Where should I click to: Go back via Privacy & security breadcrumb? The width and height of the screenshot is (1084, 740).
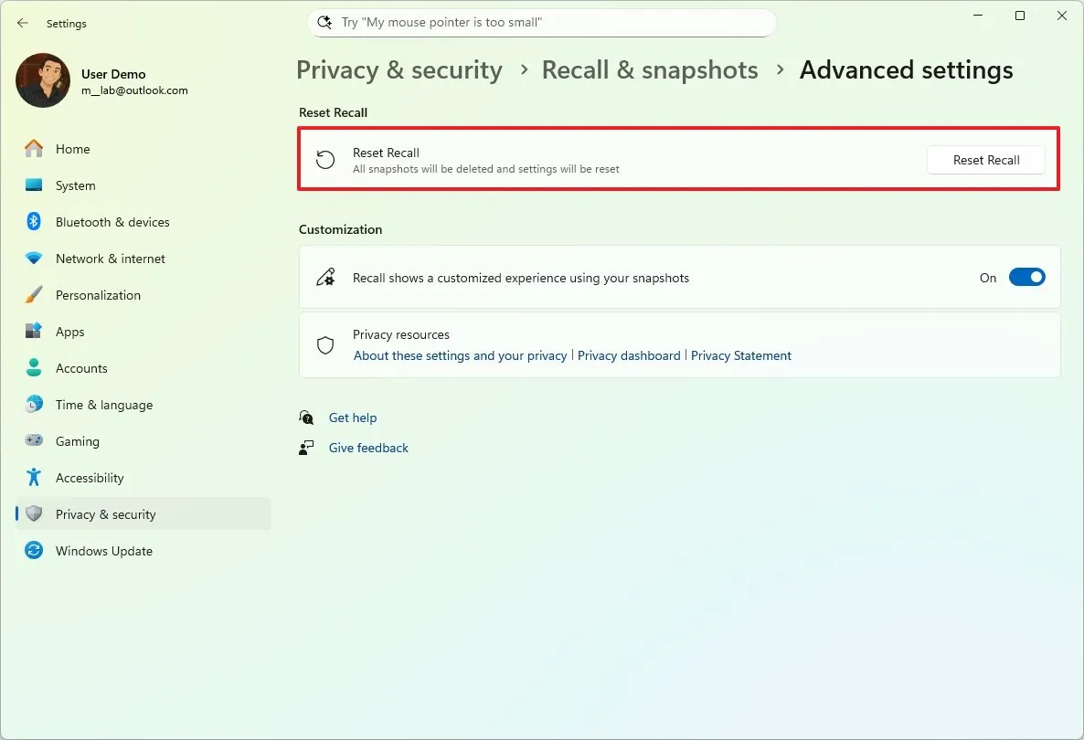coord(399,69)
